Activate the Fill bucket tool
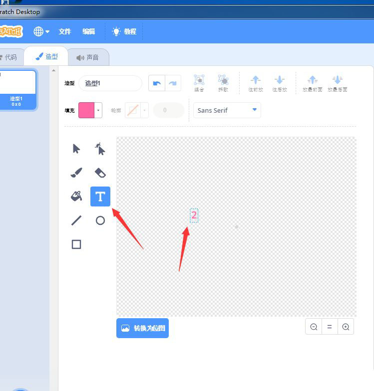This screenshot has width=374, height=391. (x=76, y=196)
